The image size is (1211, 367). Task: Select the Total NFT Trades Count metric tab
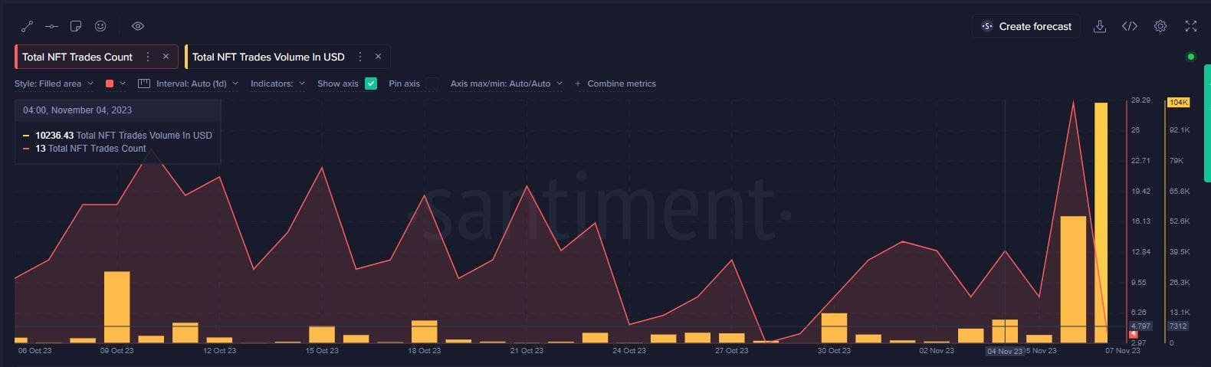click(x=77, y=57)
